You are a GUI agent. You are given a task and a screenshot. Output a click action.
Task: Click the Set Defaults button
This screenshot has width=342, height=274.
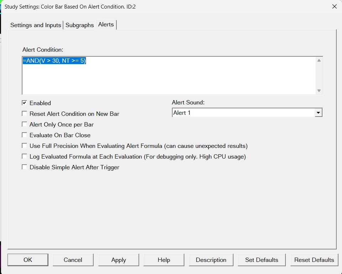(x=262, y=260)
